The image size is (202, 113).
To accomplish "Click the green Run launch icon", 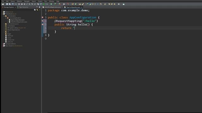I will [x=51, y=4].
